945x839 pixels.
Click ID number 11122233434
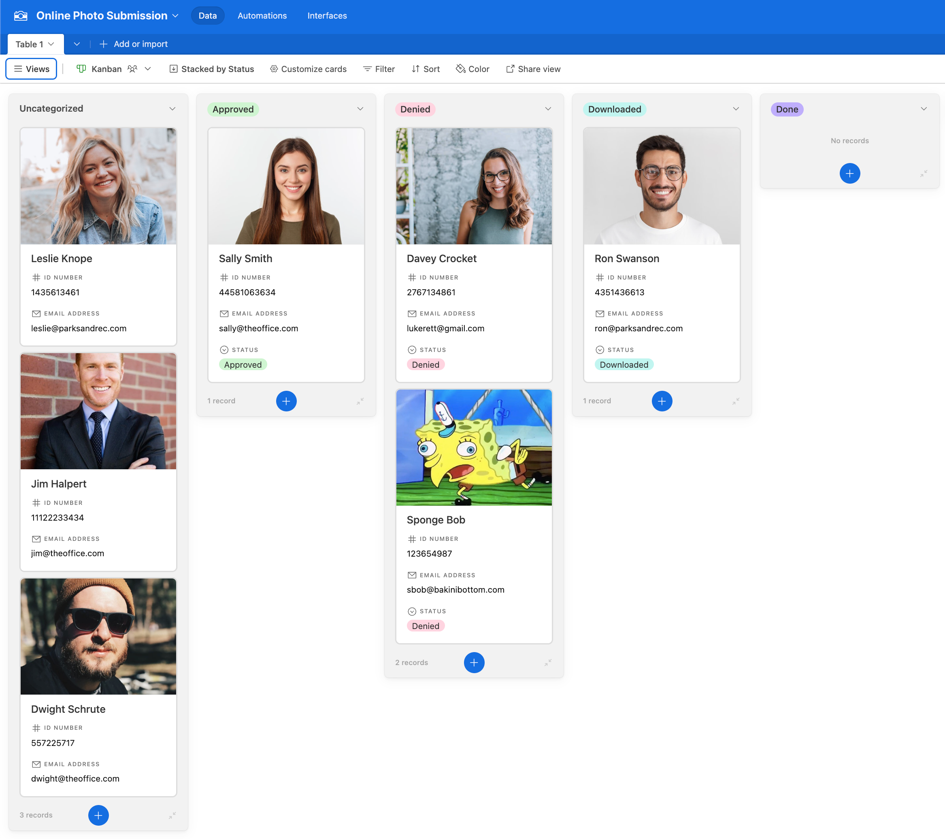(x=57, y=517)
